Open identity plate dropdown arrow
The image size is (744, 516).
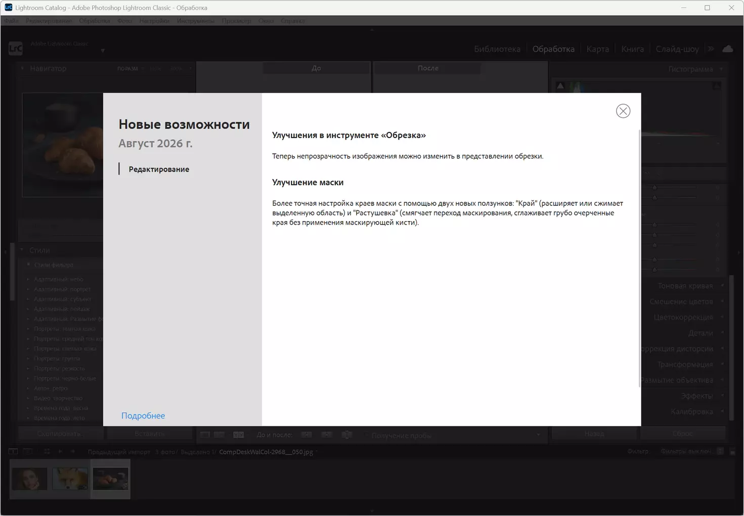pyautogui.click(x=103, y=51)
